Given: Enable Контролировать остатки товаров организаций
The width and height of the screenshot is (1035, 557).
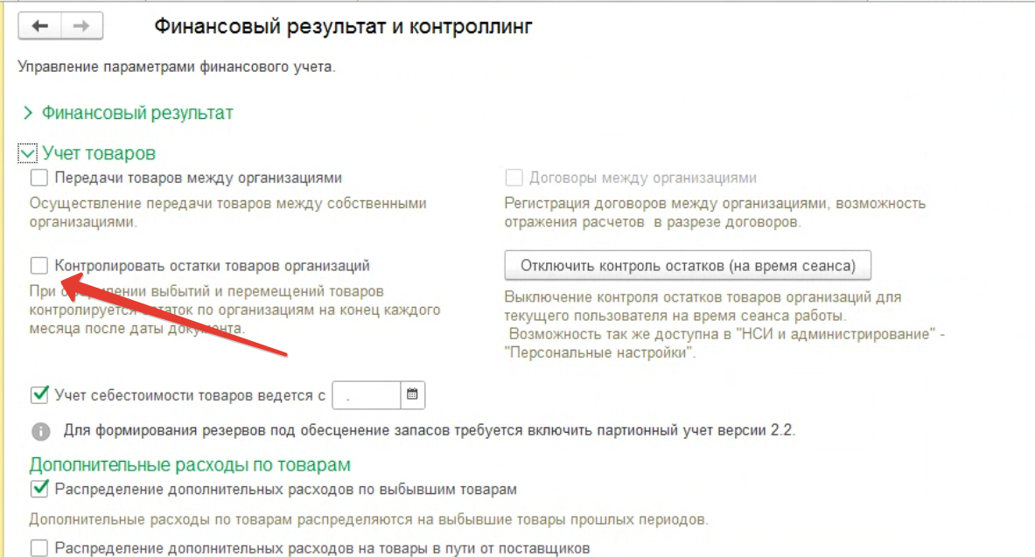Looking at the screenshot, I should click(39, 265).
